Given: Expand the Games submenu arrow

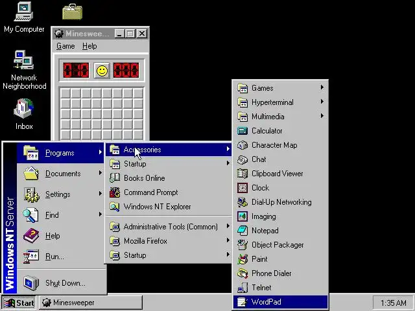Looking at the screenshot, I should 322,87.
